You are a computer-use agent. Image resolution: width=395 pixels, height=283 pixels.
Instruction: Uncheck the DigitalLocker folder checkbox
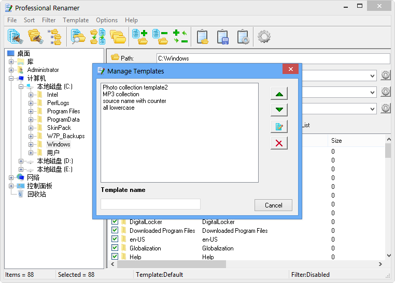(115, 222)
